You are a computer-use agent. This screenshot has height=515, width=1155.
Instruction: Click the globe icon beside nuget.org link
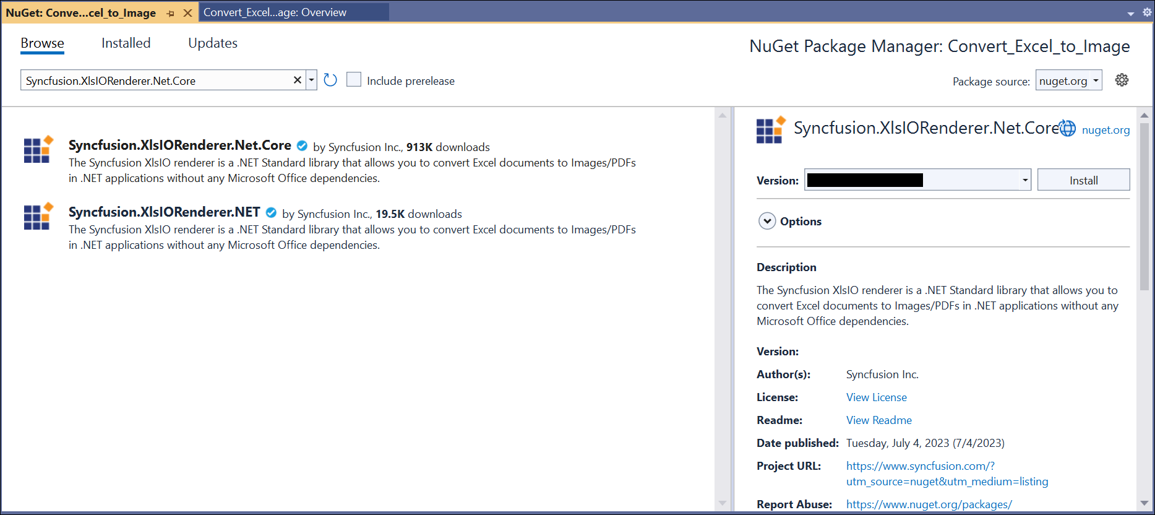click(1068, 128)
